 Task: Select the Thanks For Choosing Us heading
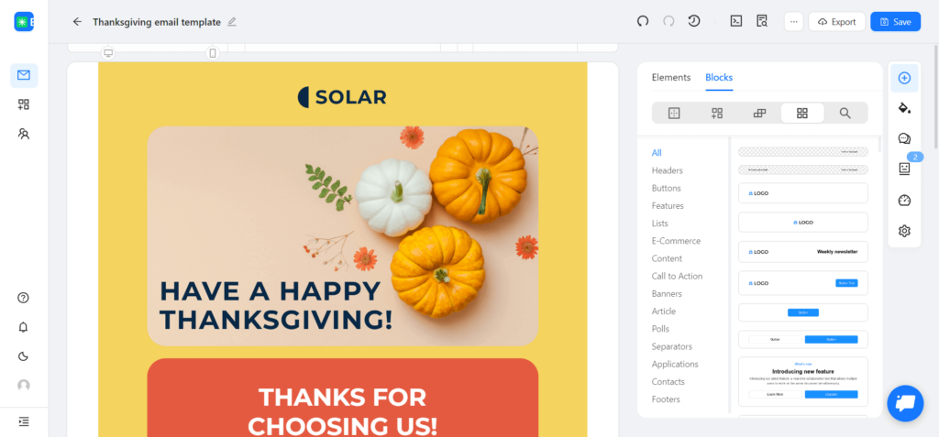coord(343,411)
